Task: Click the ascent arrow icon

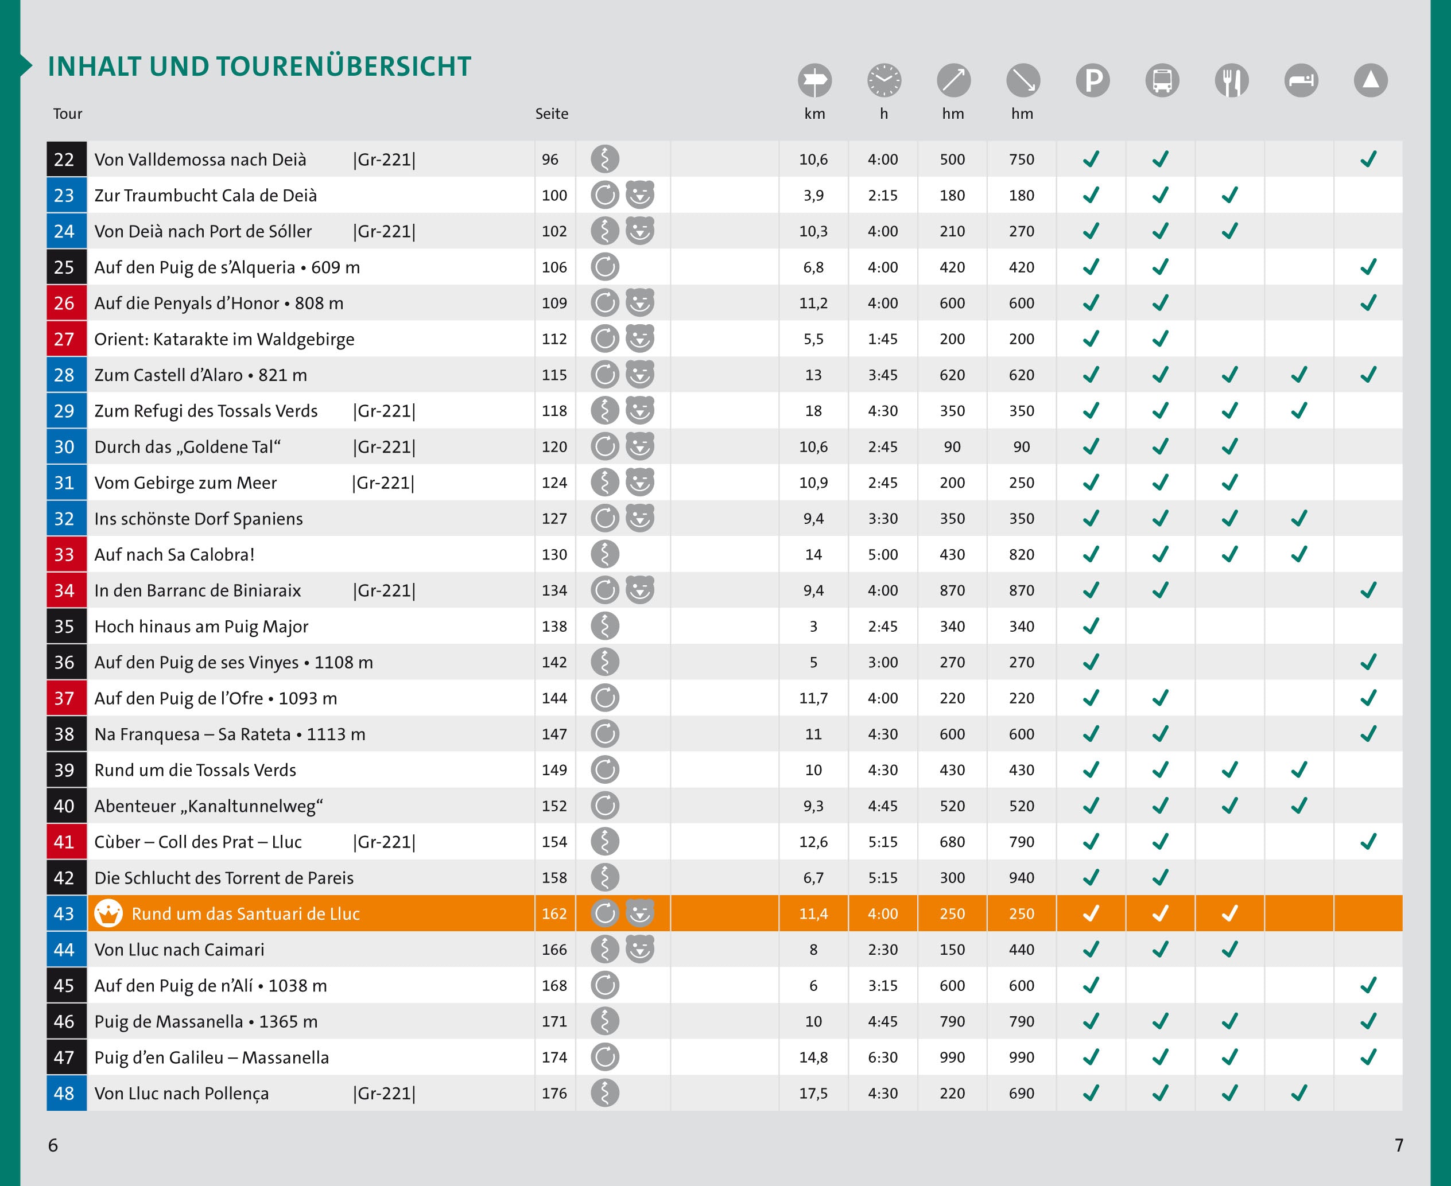Action: [x=953, y=80]
